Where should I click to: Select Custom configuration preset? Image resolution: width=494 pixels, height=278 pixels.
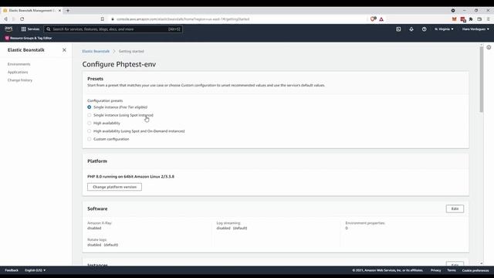(90, 139)
